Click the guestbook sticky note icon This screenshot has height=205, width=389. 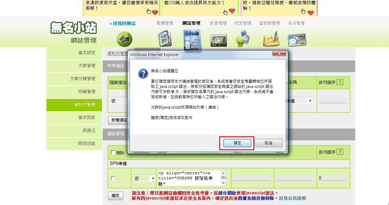point(271,39)
